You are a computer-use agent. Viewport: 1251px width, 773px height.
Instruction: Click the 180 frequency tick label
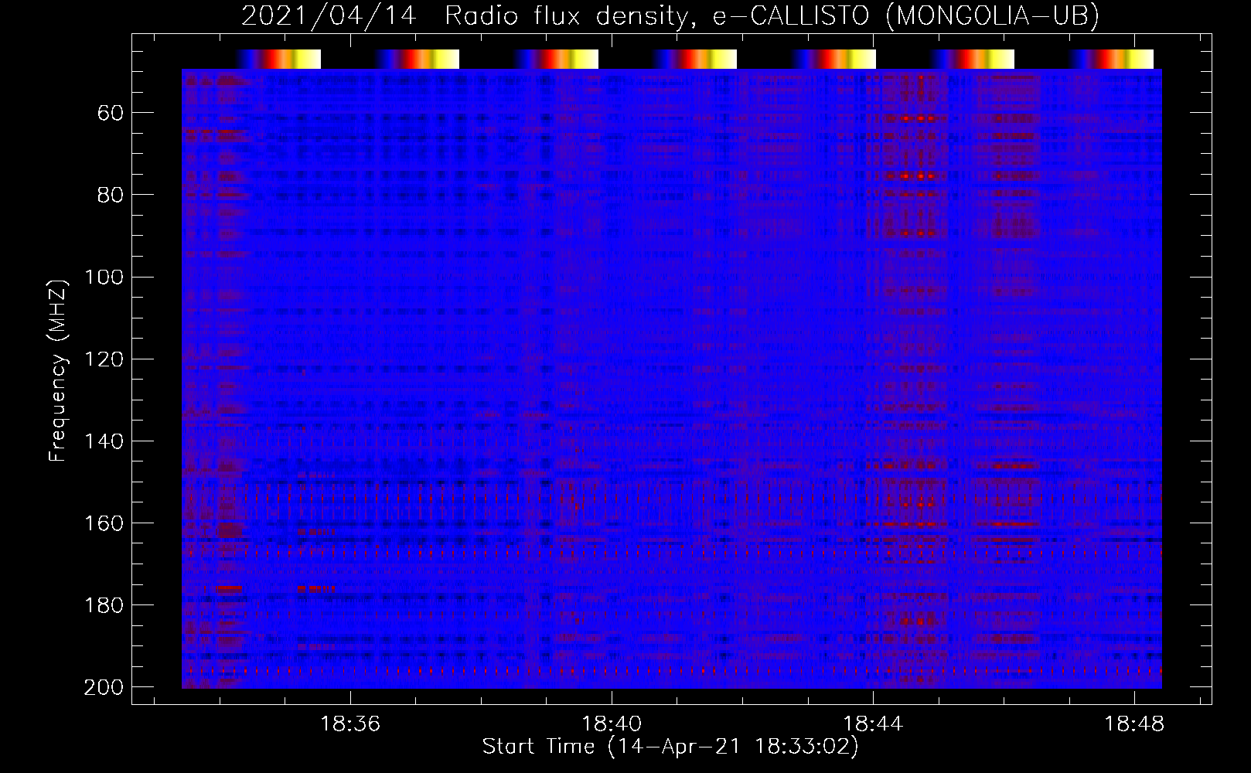click(x=104, y=605)
